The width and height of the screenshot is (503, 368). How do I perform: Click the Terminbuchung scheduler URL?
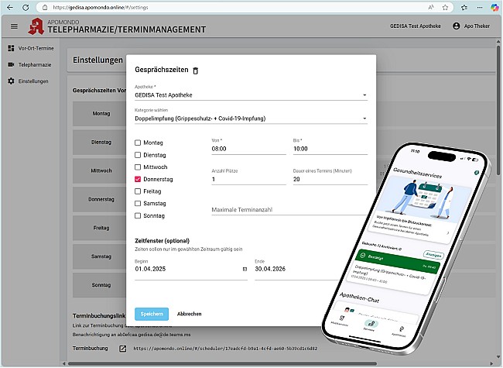(225, 349)
